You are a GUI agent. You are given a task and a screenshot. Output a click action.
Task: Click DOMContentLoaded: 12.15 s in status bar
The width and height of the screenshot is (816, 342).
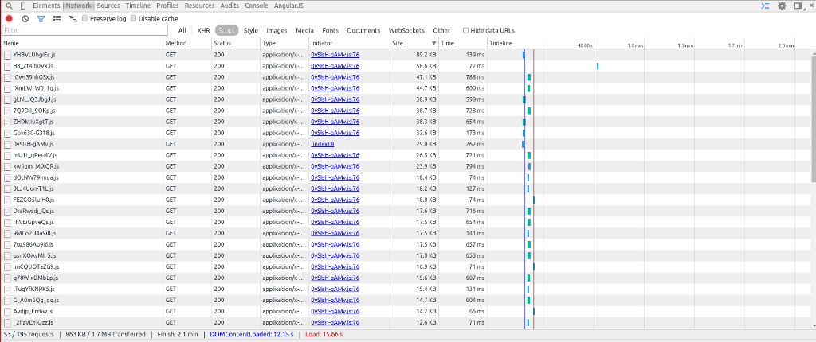[251, 334]
